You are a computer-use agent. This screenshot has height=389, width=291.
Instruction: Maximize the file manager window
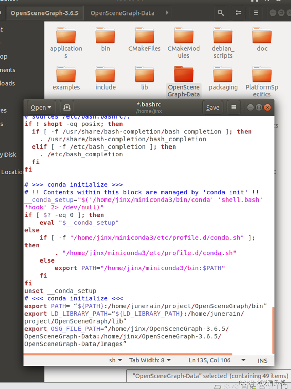(x=281, y=13)
